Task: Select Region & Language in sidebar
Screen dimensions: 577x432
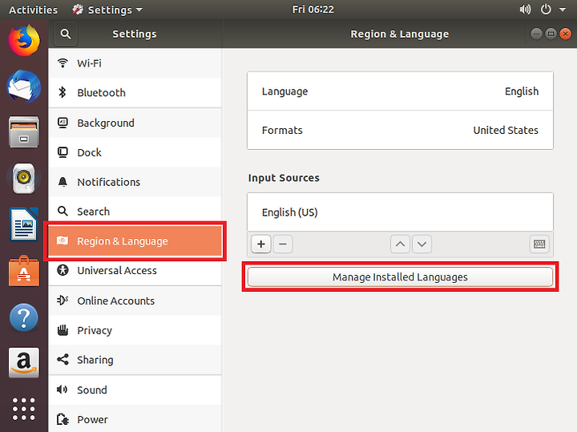Action: click(x=135, y=241)
